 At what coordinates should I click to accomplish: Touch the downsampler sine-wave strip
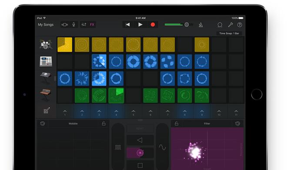coord(162,147)
